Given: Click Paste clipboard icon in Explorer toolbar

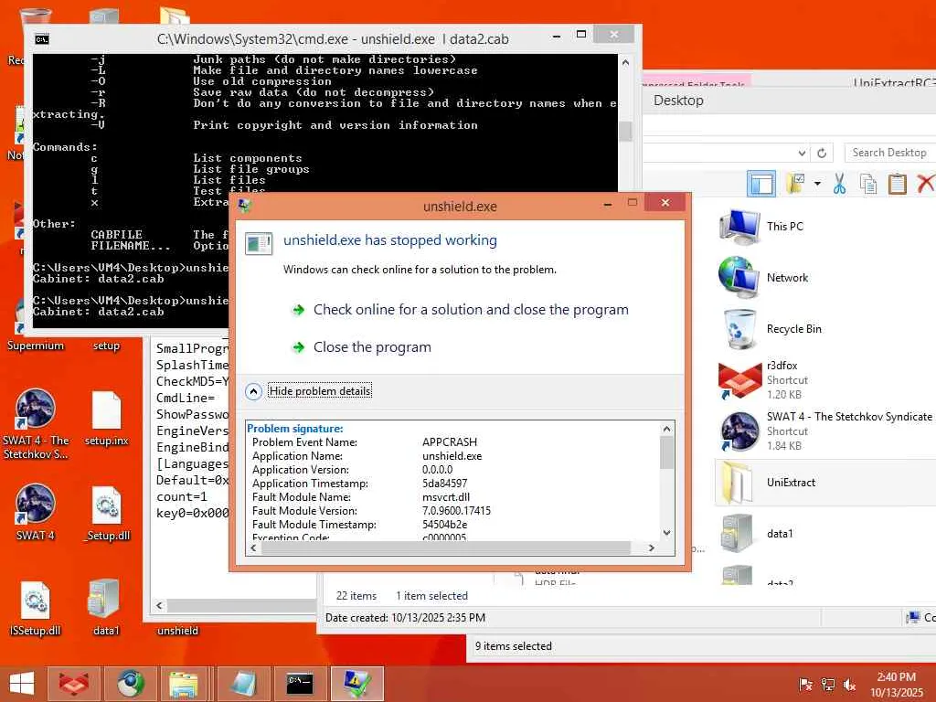Looking at the screenshot, I should pos(898,184).
